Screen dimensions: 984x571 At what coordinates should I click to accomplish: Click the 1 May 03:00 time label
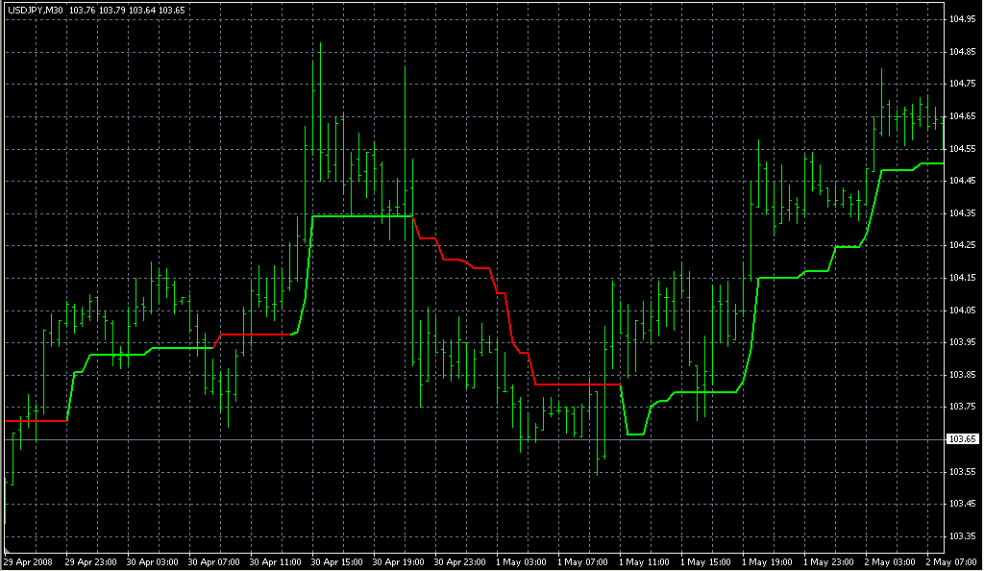pyautogui.click(x=520, y=561)
